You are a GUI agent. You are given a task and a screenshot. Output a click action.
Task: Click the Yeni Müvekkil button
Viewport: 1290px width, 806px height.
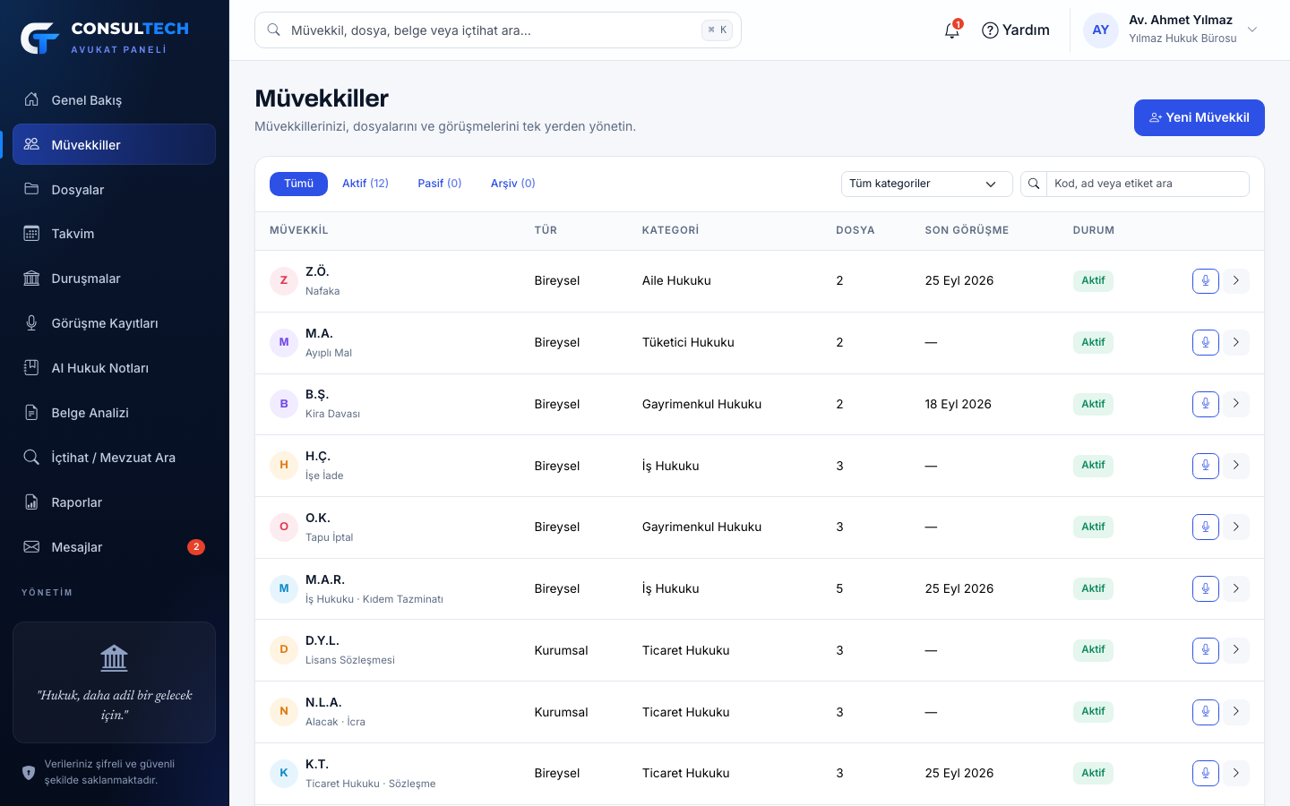[1199, 117]
